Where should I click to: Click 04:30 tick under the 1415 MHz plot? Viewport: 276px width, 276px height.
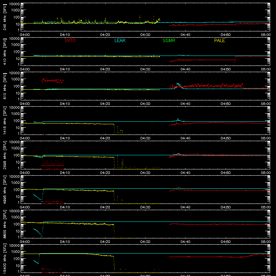tap(145, 138)
